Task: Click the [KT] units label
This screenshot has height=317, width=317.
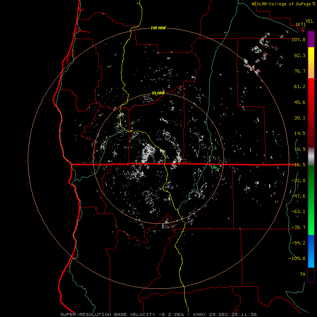Action: [x=301, y=24]
